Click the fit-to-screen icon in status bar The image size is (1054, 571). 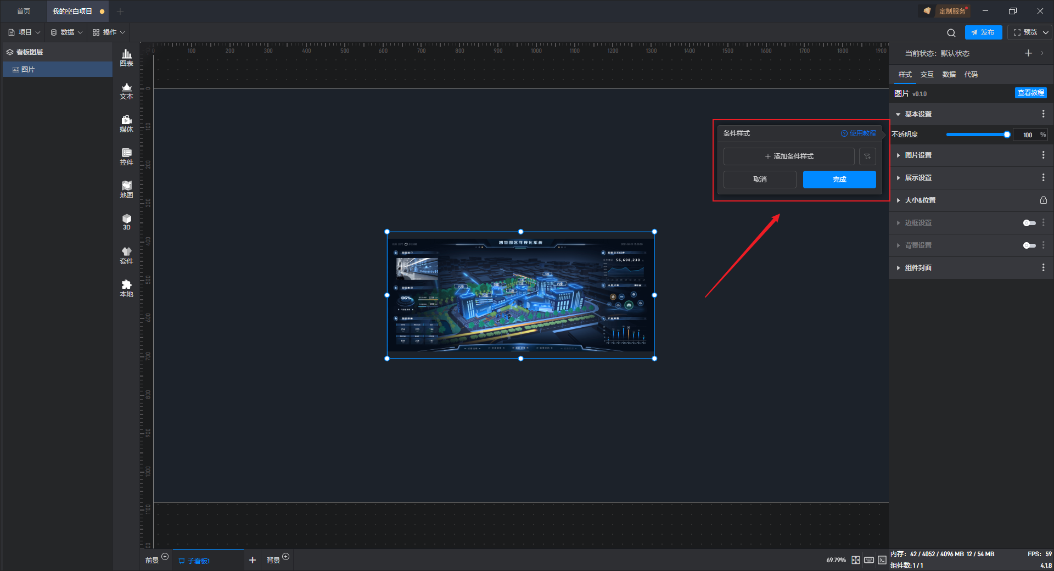[856, 560]
